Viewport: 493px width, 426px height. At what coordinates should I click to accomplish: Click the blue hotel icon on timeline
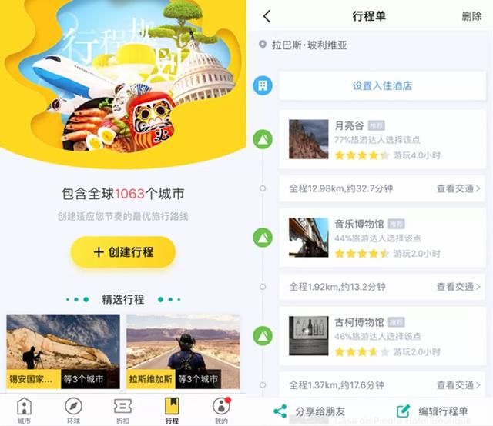tap(263, 85)
